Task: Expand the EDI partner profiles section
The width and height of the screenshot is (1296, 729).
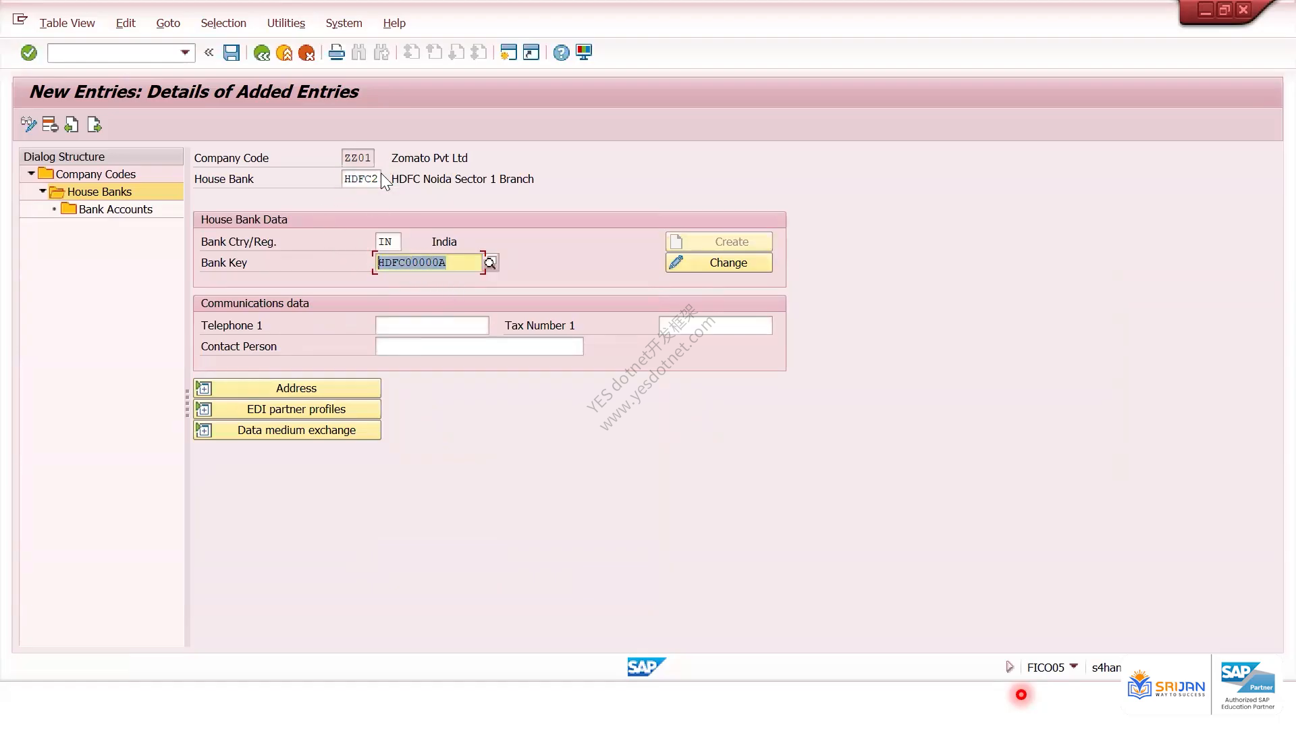Action: pyautogui.click(x=288, y=409)
